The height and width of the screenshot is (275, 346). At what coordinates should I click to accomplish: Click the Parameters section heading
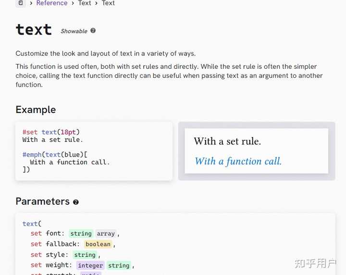pos(43,201)
